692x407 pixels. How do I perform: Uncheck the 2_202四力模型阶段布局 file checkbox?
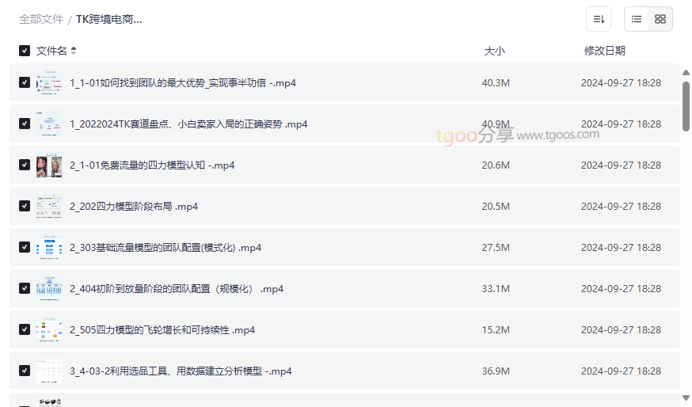(25, 206)
